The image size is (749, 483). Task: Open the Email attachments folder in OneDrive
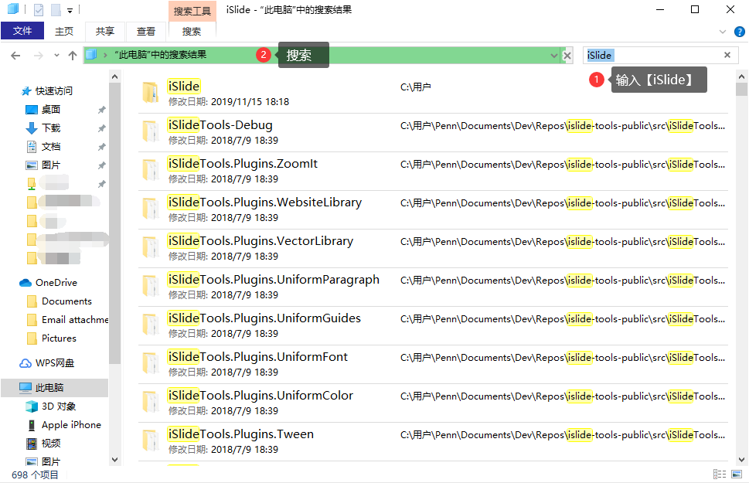tap(74, 320)
